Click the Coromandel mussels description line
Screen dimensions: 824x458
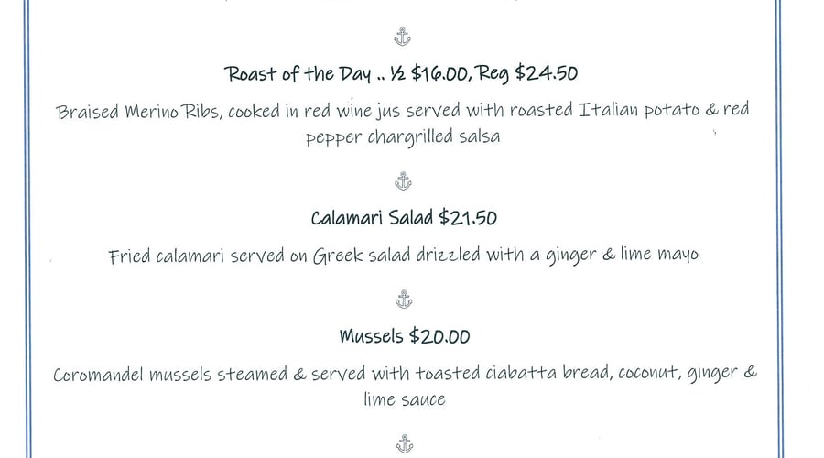[x=404, y=374]
